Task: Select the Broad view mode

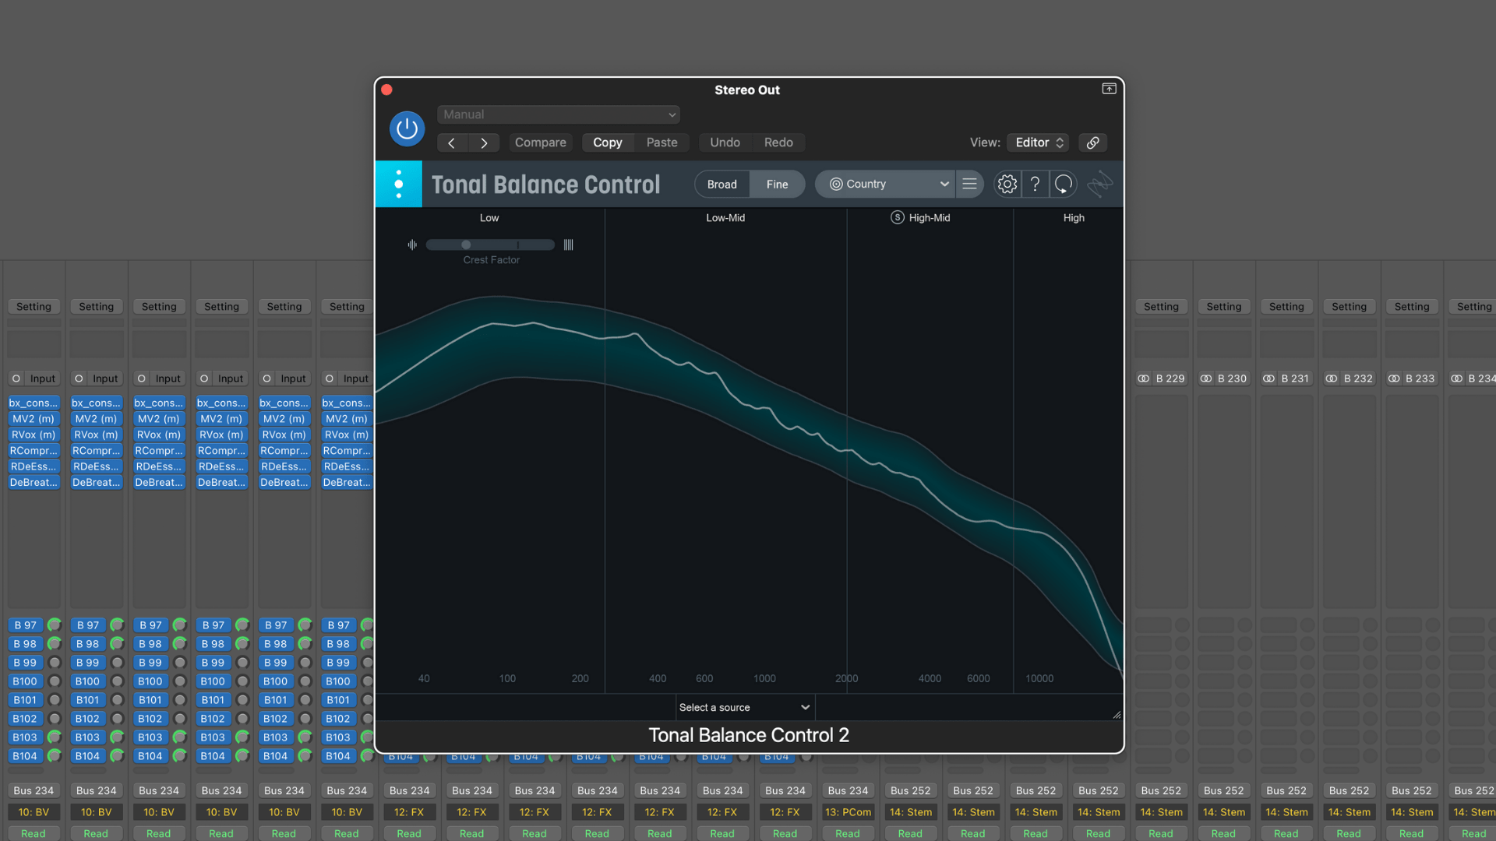Action: click(x=722, y=184)
